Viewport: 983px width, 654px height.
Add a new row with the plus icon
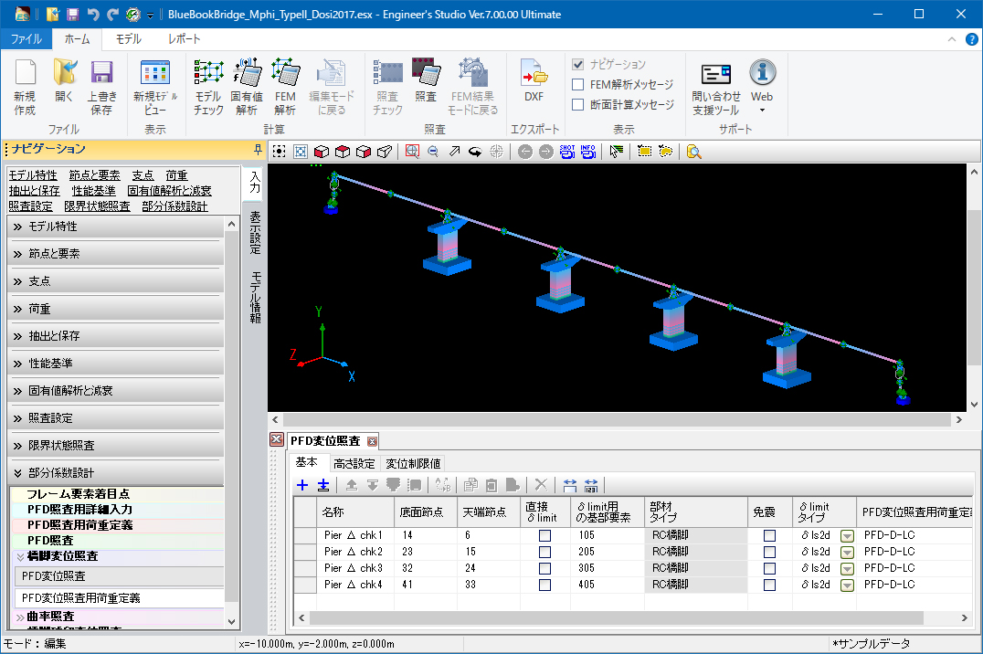(303, 485)
